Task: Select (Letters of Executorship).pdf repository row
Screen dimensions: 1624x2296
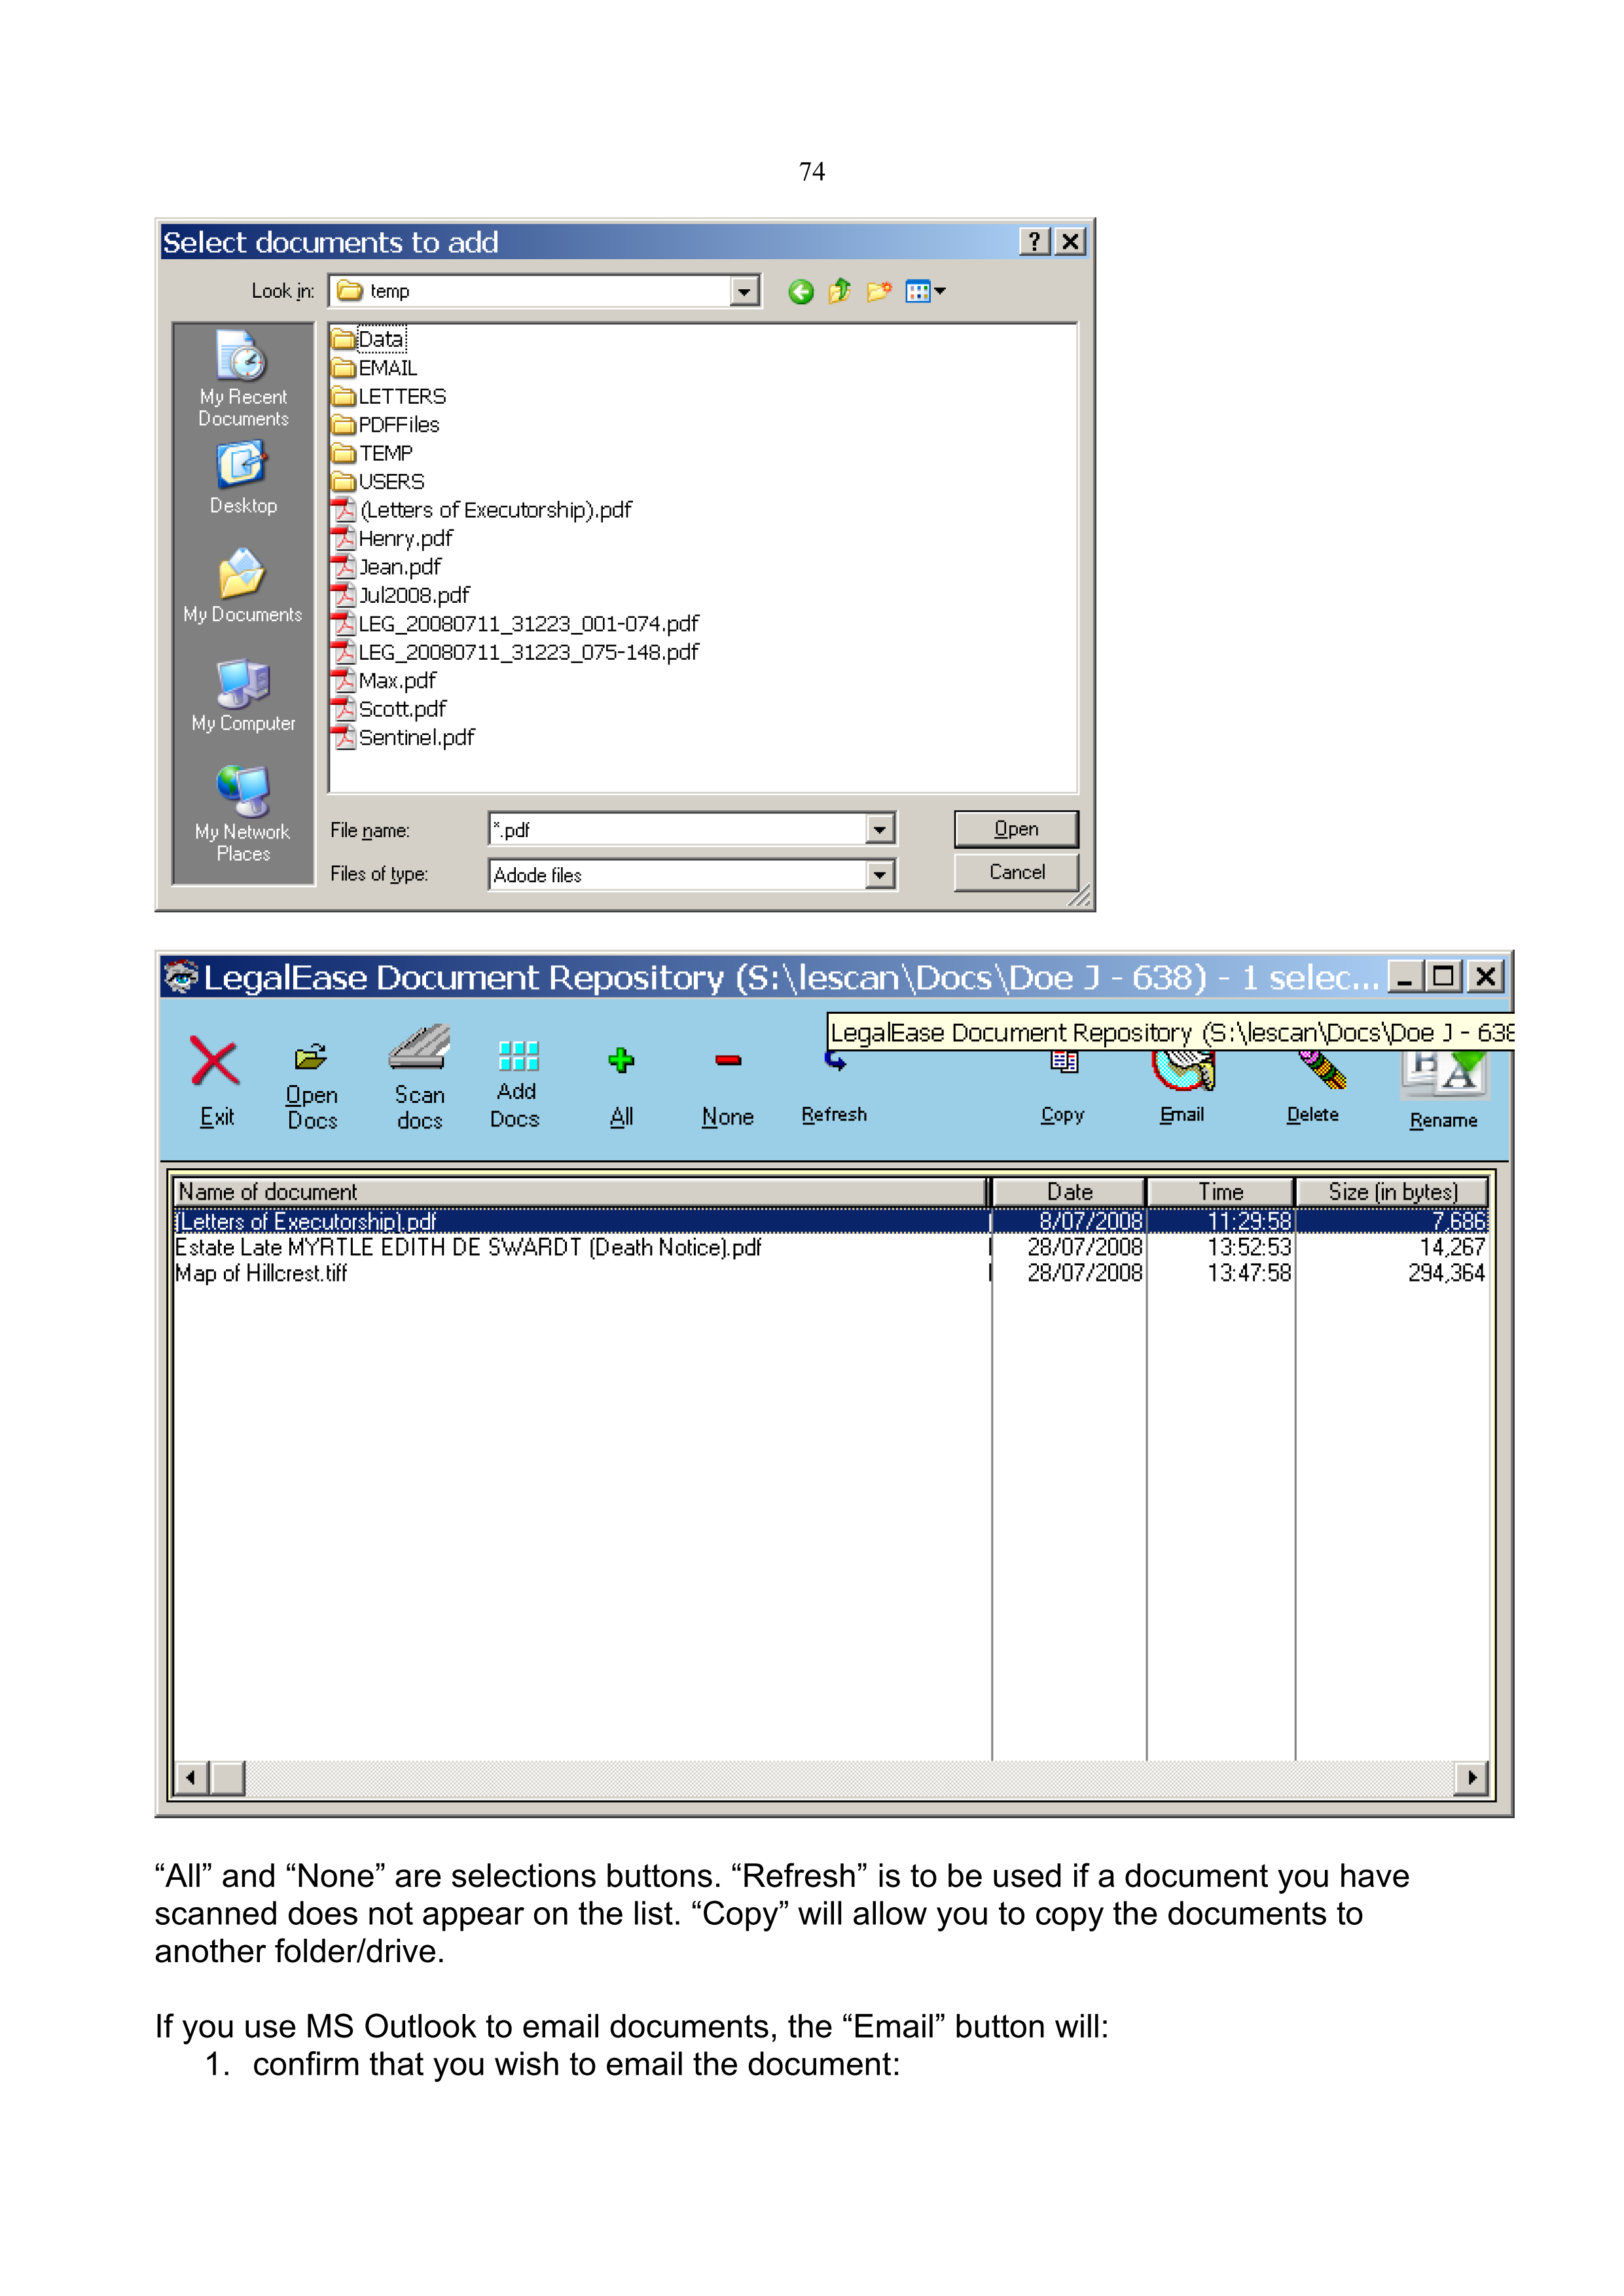Action: pos(831,1221)
